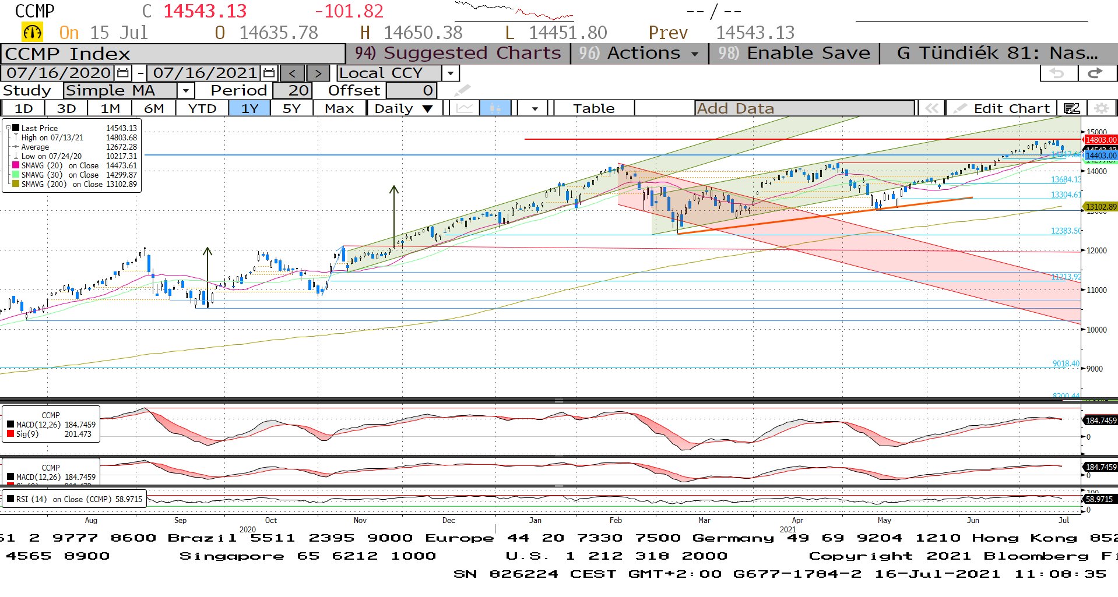Select the YTD range tab
This screenshot has width=1118, height=597.
click(202, 108)
